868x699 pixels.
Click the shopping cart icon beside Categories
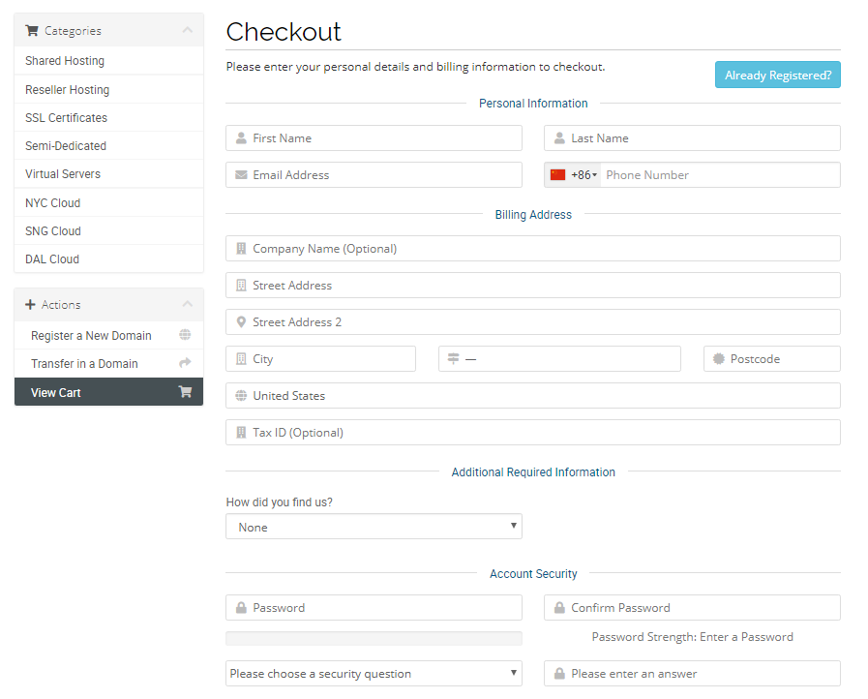[x=32, y=31]
